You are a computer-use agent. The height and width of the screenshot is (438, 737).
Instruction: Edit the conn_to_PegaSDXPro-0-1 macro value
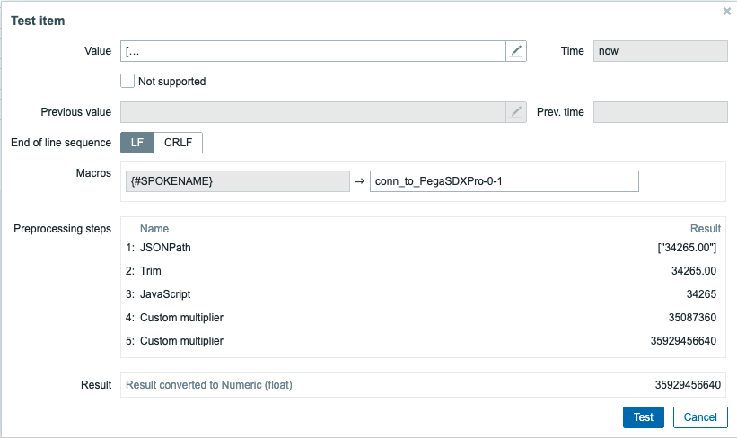(504, 181)
